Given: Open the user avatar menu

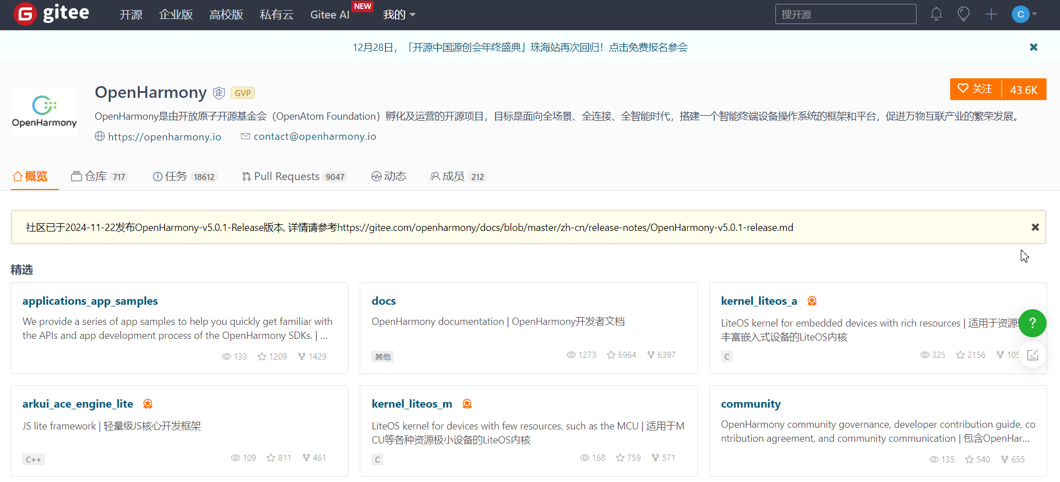Looking at the screenshot, I should tap(1024, 15).
